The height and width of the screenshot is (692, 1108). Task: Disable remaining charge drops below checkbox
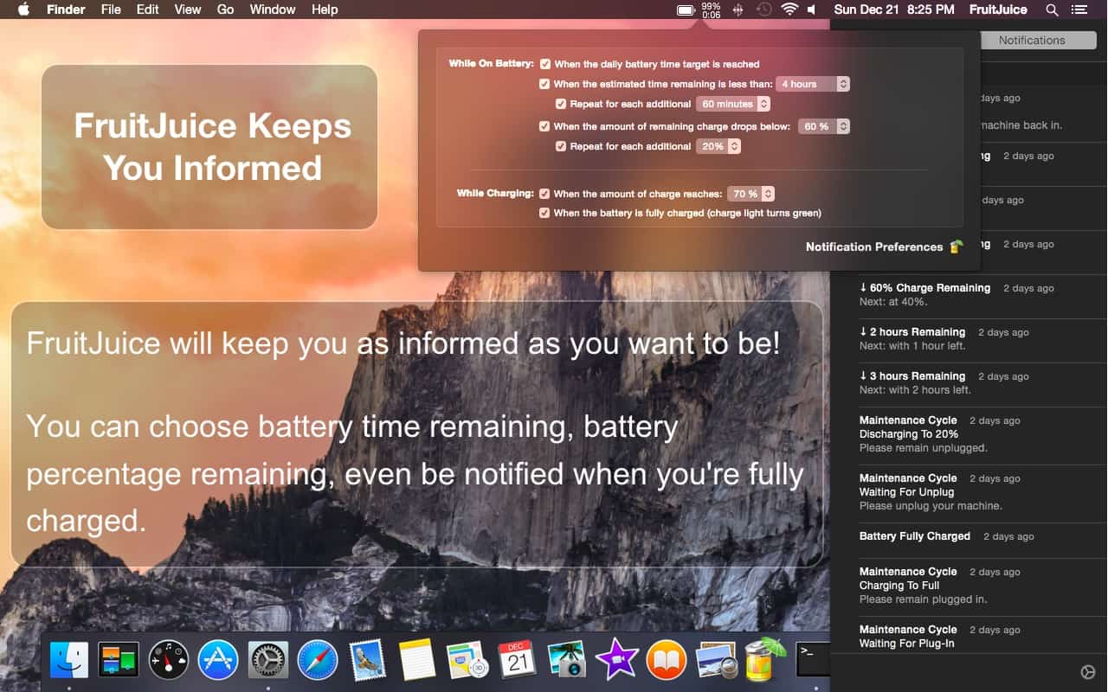545,126
